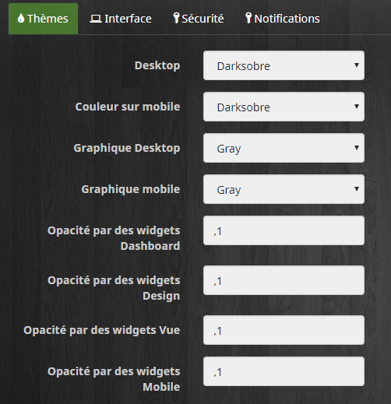Click the key icon beside Sécurité
This screenshot has height=404, width=391.
(176, 18)
